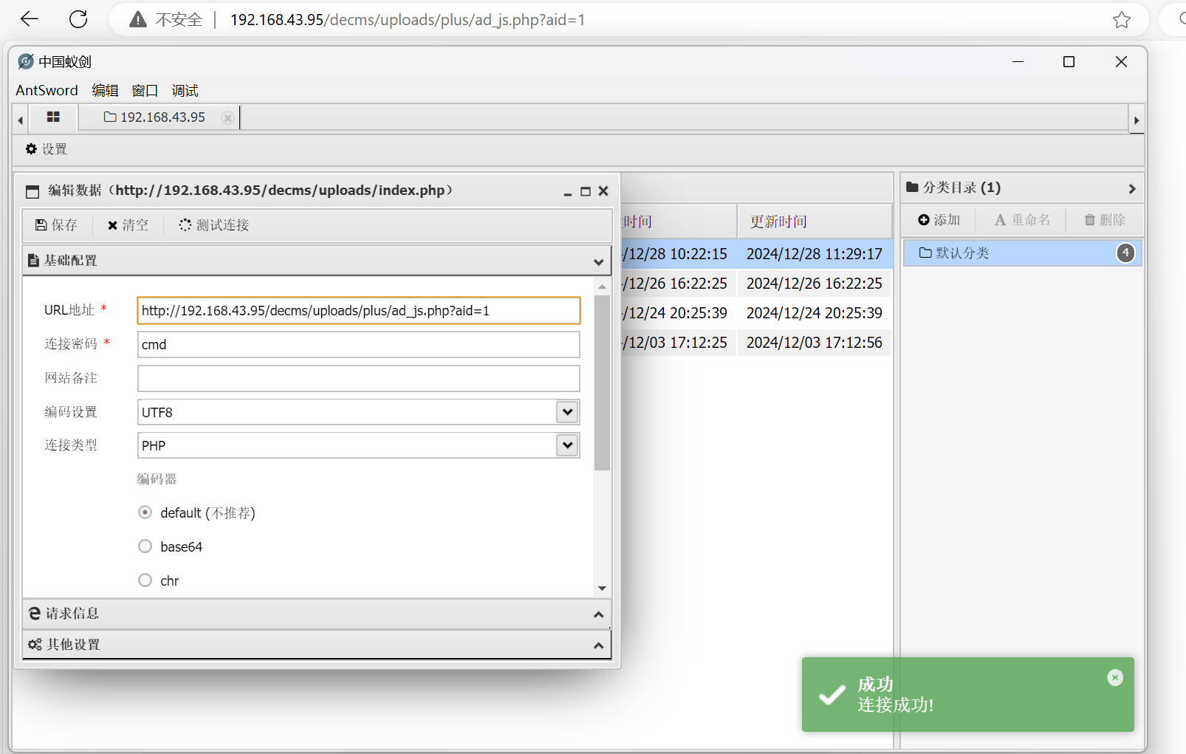Minimize the 中国蚁剑 window
Viewport: 1186px width, 754px height.
[x=1018, y=62]
